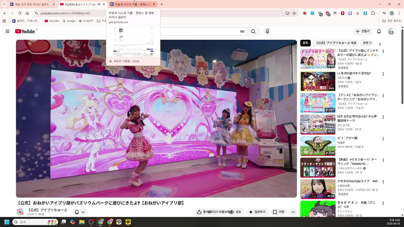Bookmark this page with the star icon
The image size is (404, 227).
coord(294,13)
